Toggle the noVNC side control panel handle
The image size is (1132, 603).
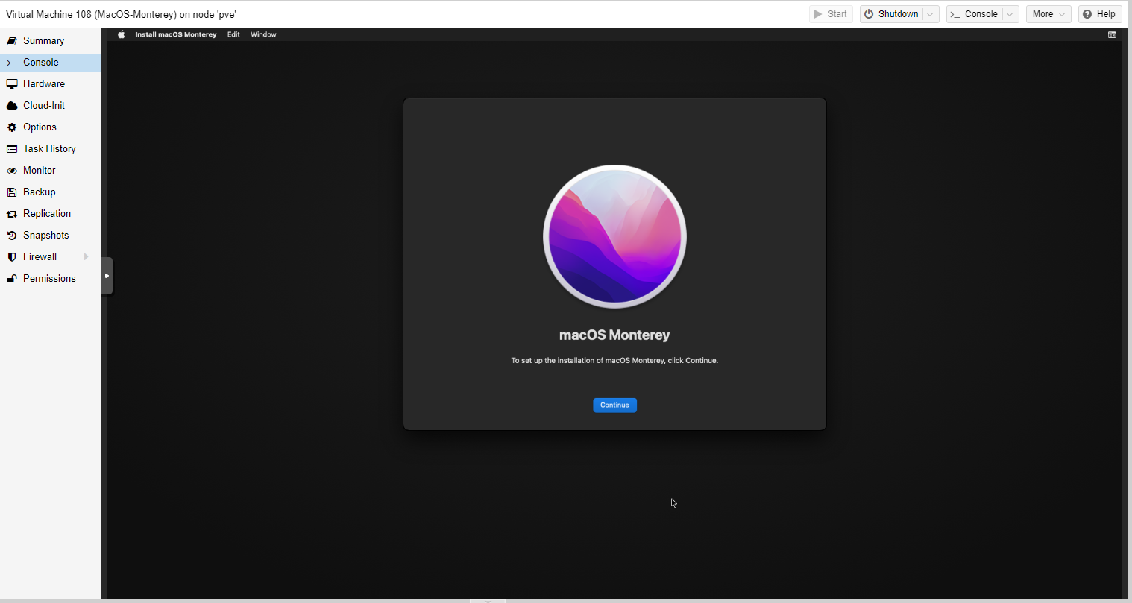point(107,276)
